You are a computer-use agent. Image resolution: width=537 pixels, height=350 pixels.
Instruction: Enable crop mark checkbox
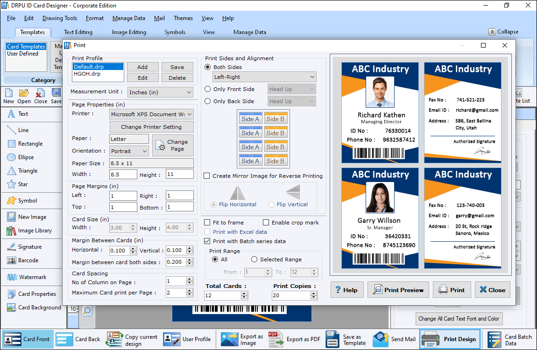[x=266, y=223]
